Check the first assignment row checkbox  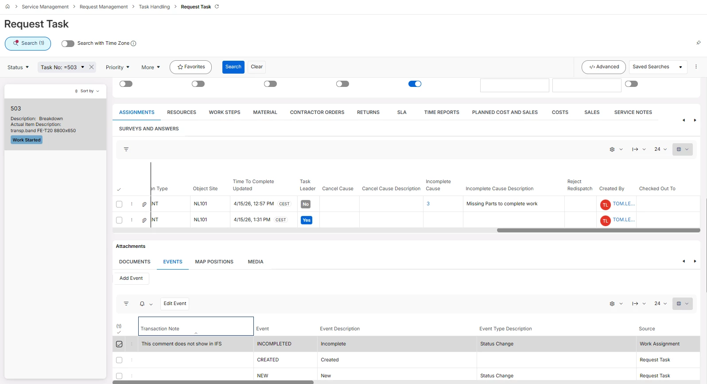[x=119, y=204]
